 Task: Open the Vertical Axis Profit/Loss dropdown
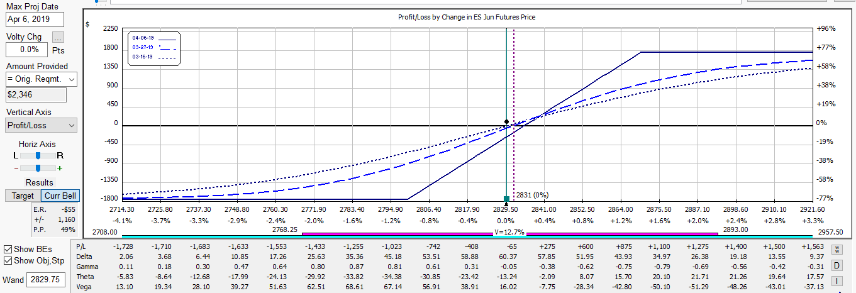coord(41,125)
